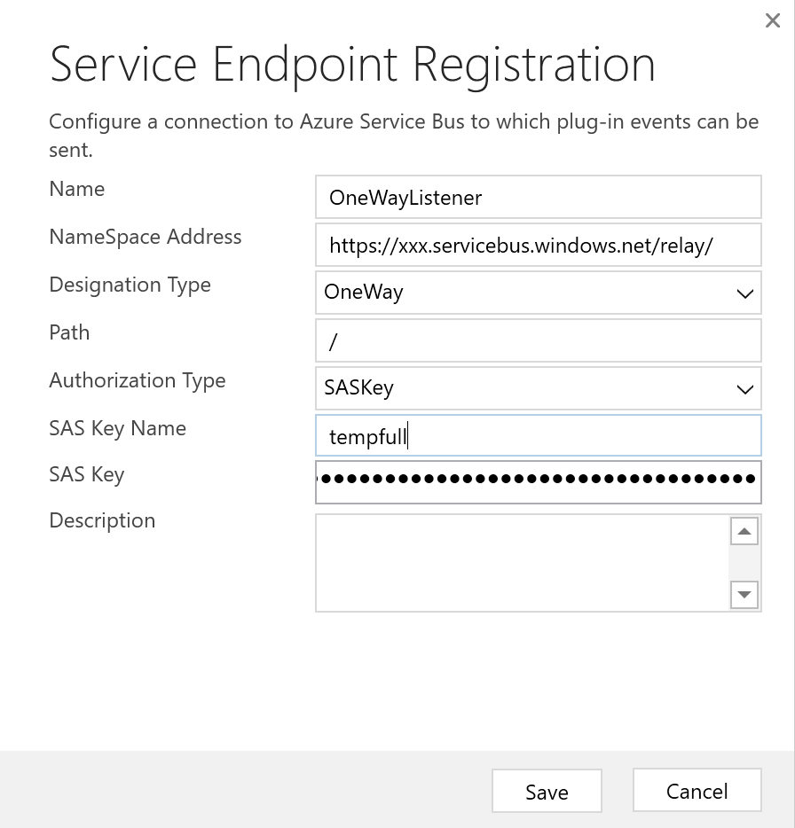Screen dimensions: 795x828
Task: Click the SAS Key Name label
Action: click(x=118, y=429)
